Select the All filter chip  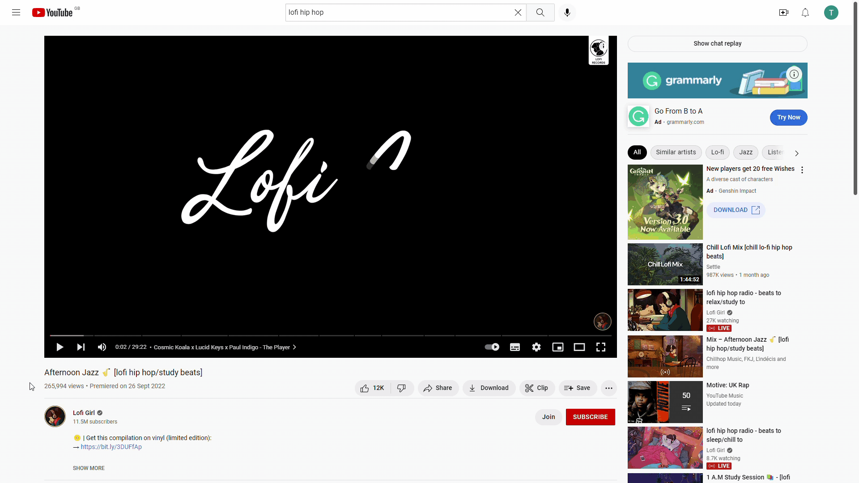(637, 153)
